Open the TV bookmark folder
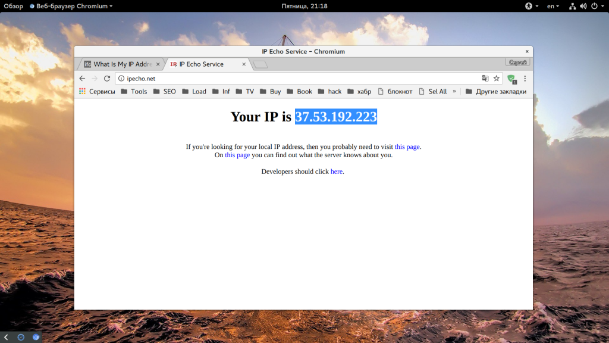The width and height of the screenshot is (609, 343). click(244, 91)
